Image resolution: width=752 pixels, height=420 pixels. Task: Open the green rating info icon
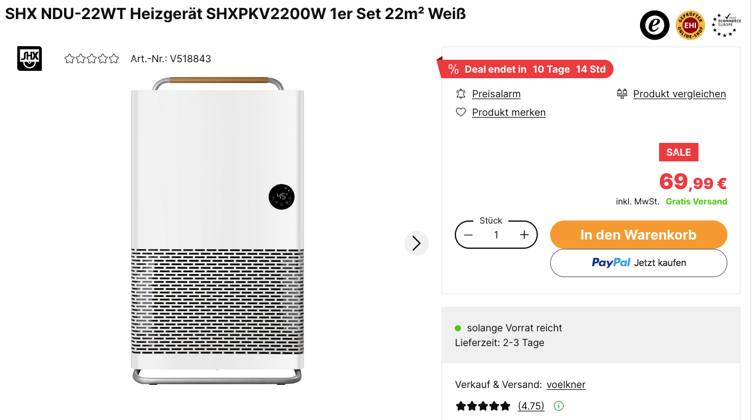tap(559, 406)
